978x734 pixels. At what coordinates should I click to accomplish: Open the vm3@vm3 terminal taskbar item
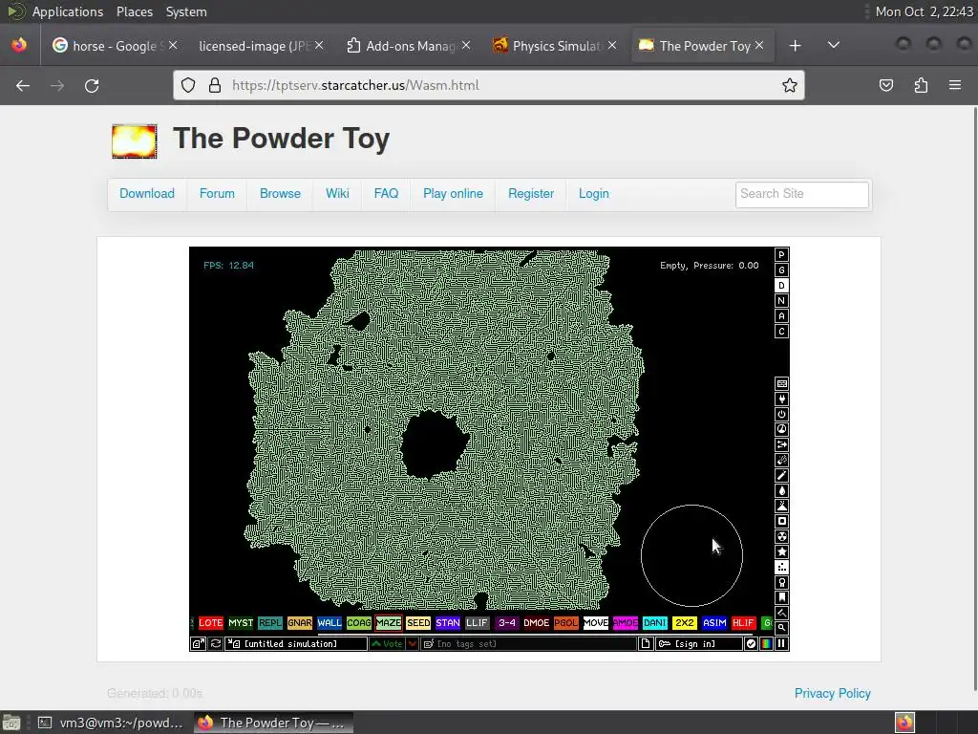[113, 723]
